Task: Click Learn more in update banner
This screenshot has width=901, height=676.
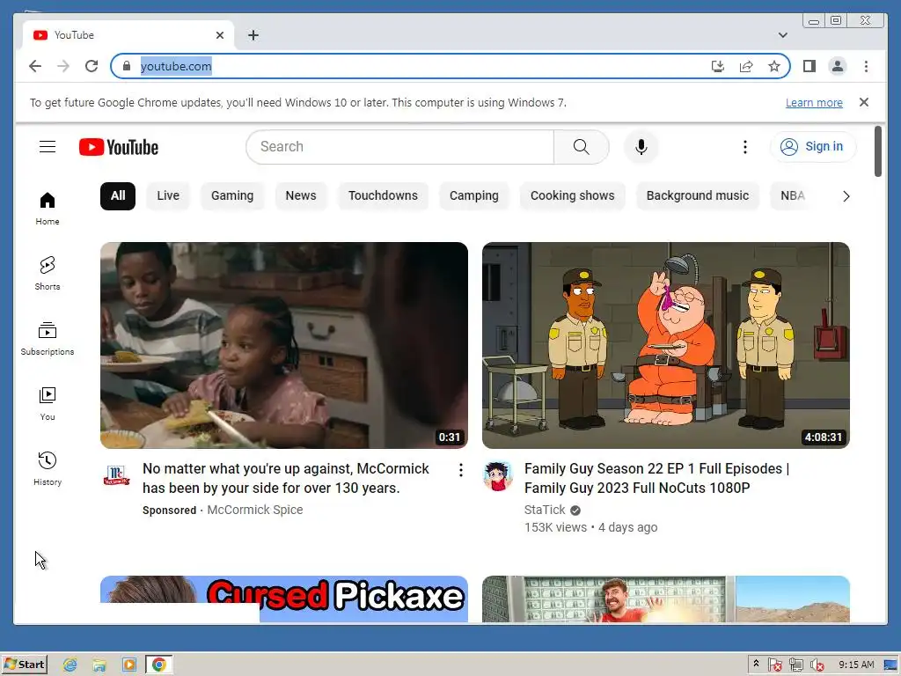Action: click(814, 102)
